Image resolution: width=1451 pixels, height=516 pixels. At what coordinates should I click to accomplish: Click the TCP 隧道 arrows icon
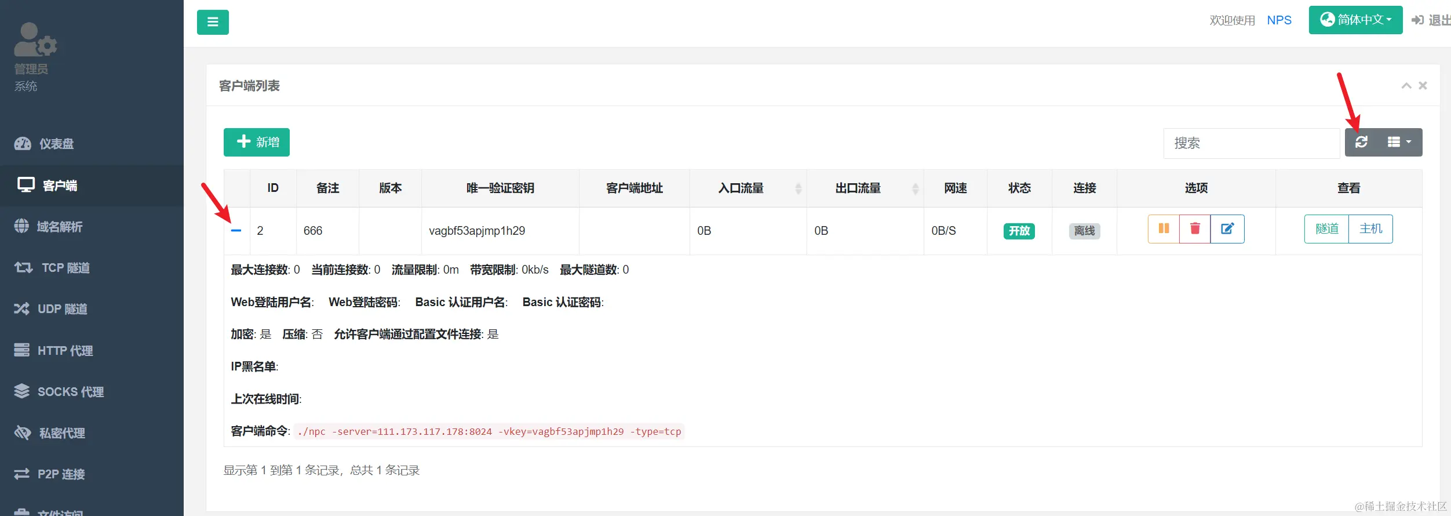tap(23, 267)
